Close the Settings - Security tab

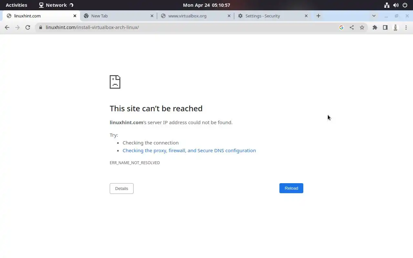point(306,16)
